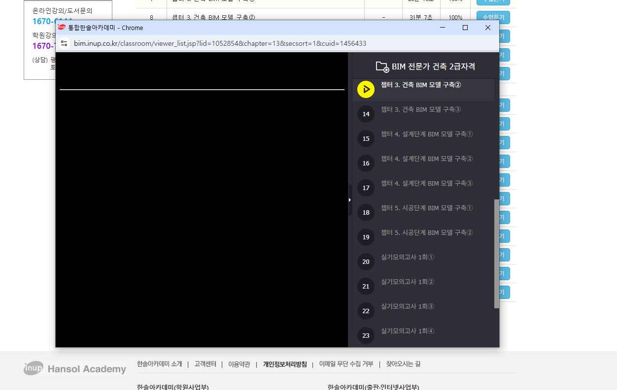The width and height of the screenshot is (617, 390).
Task: Open 챕터 5. 시공단계 BIM 모델 구축② lesson
Action: tap(427, 232)
